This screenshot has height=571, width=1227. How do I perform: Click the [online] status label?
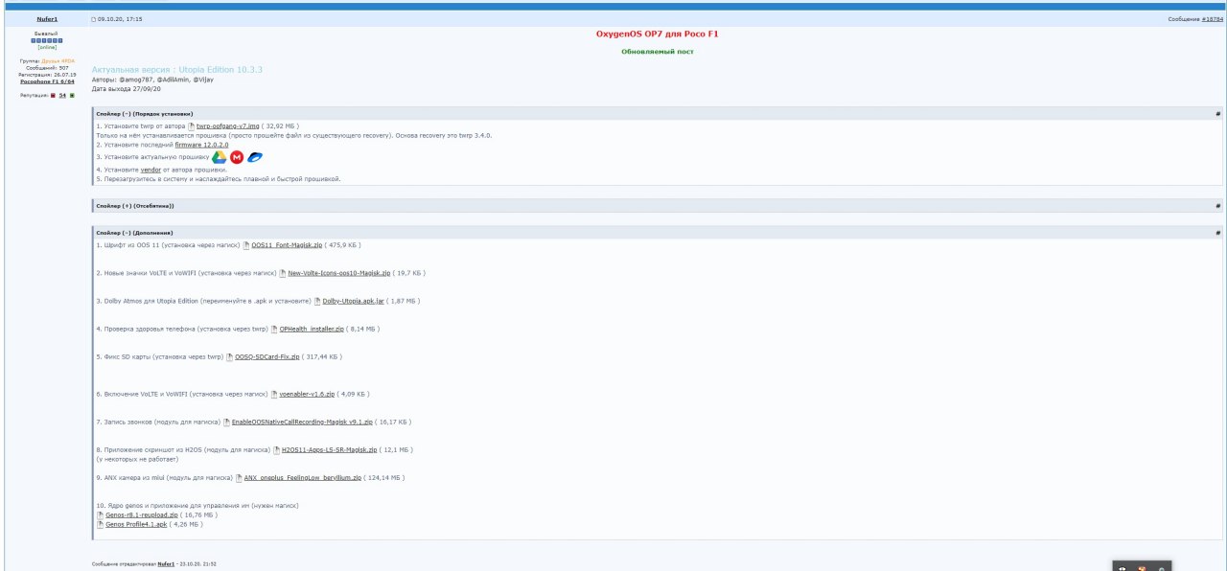pyautogui.click(x=47, y=47)
